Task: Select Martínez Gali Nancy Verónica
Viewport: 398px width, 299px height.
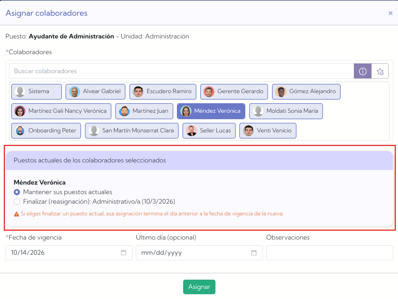Action: 61,111
